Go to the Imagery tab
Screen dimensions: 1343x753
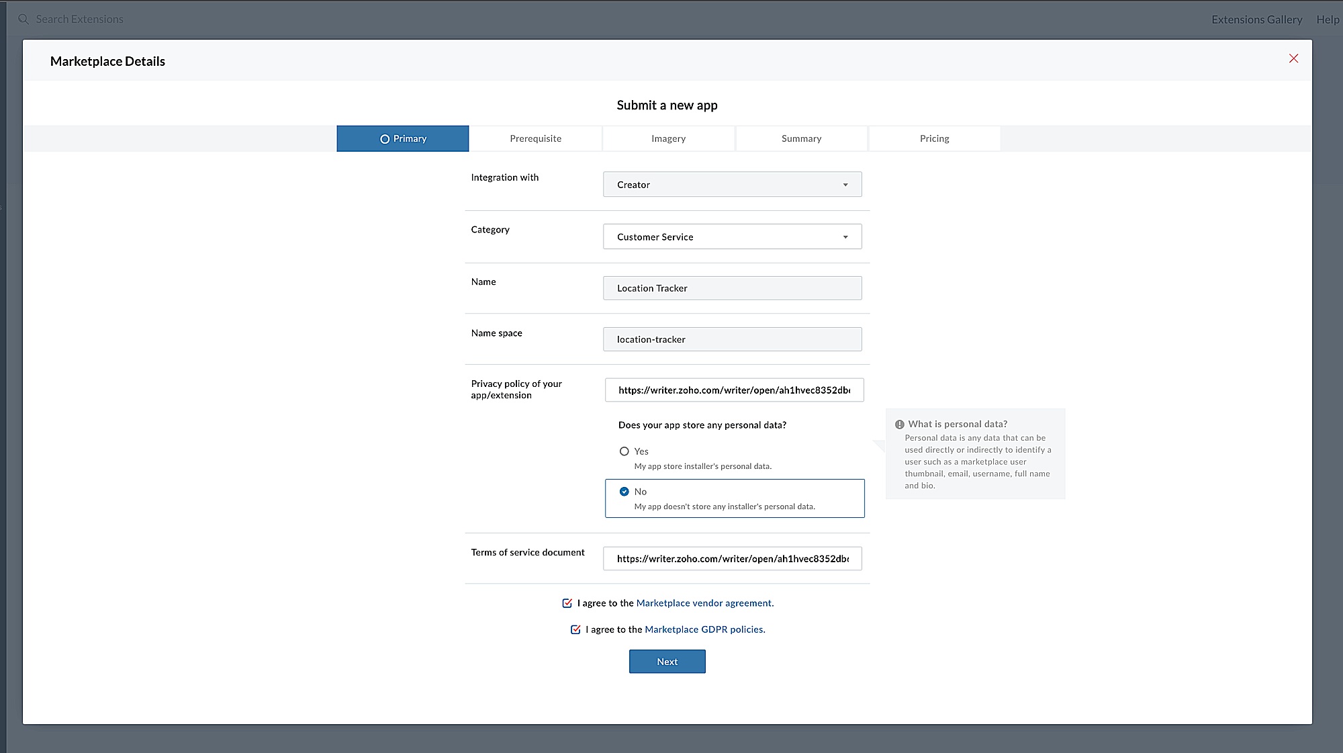tap(668, 139)
